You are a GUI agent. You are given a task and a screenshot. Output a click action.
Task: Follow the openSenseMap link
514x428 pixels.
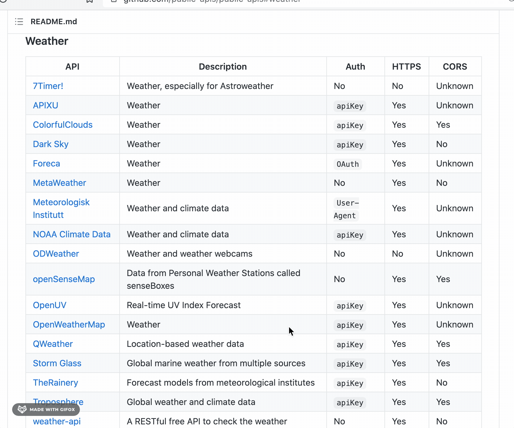(64, 279)
